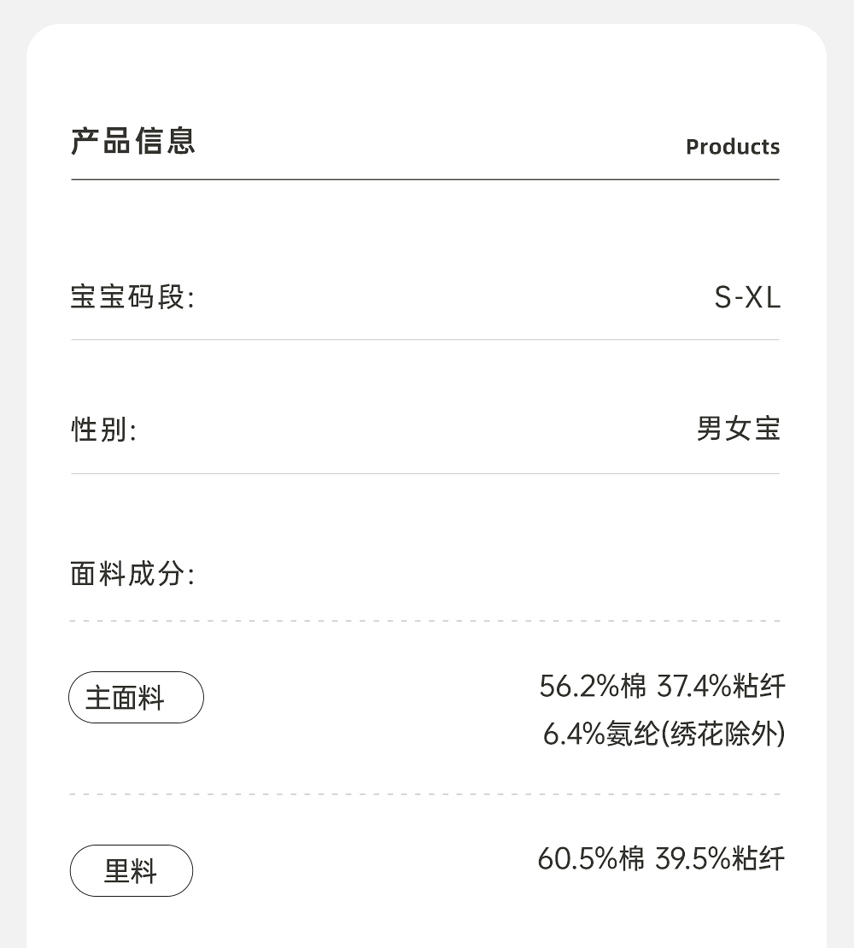Select the 面料成分 label
The height and width of the screenshot is (948, 854).
coord(132,574)
